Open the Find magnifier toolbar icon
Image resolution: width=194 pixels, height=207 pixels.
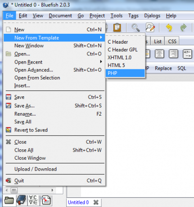point(135,27)
